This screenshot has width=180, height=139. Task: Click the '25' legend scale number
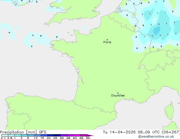(55, 138)
